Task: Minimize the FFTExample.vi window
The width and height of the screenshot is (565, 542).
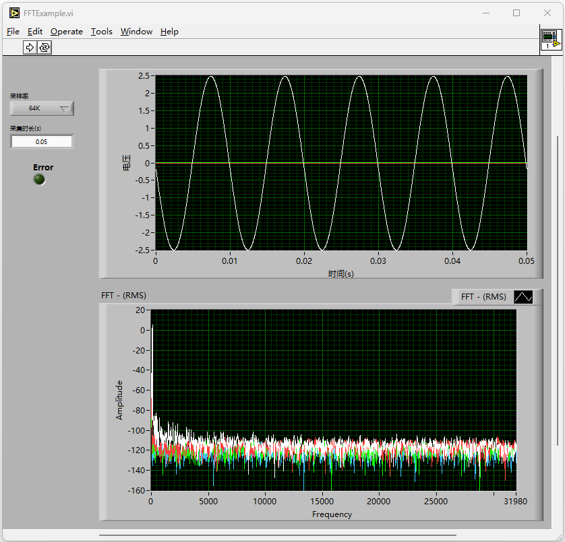Action: (485, 13)
